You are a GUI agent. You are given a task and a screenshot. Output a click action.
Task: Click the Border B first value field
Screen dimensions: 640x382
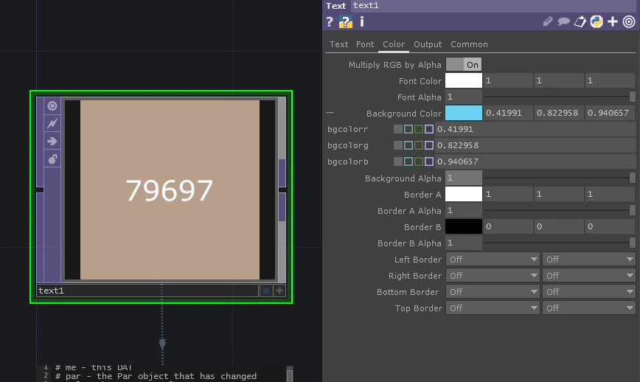[508, 226]
